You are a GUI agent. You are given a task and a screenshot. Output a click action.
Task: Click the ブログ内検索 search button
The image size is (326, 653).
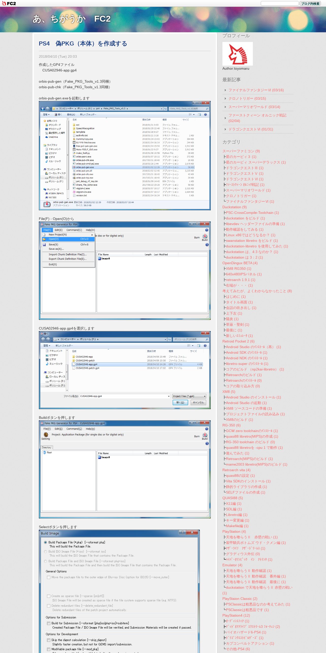pos(310,3)
